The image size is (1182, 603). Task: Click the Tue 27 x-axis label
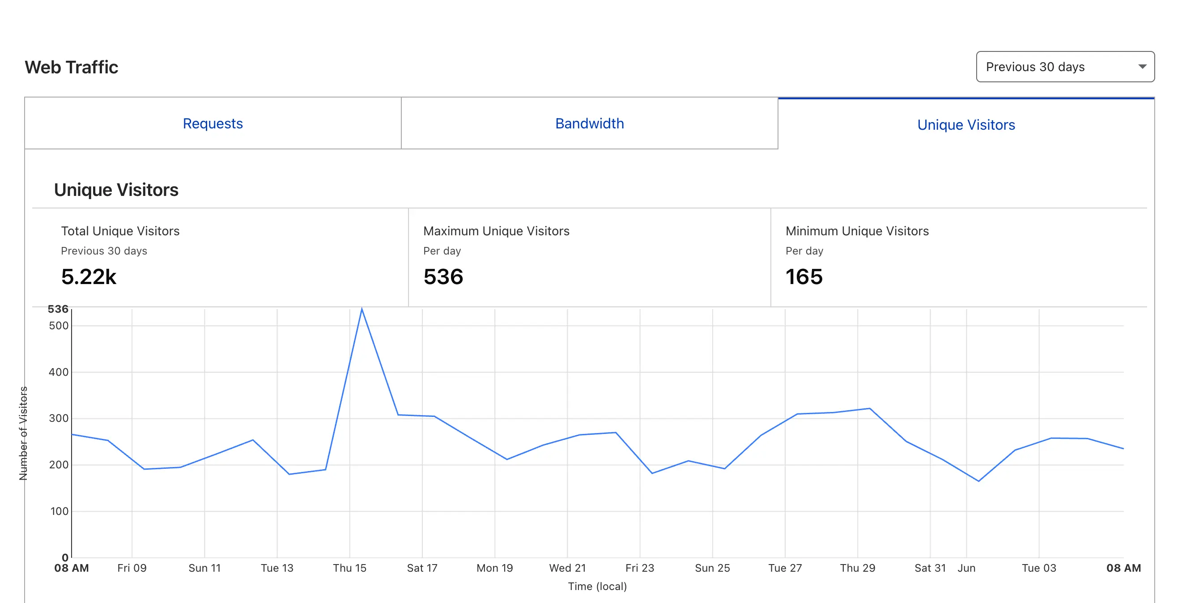(785, 568)
